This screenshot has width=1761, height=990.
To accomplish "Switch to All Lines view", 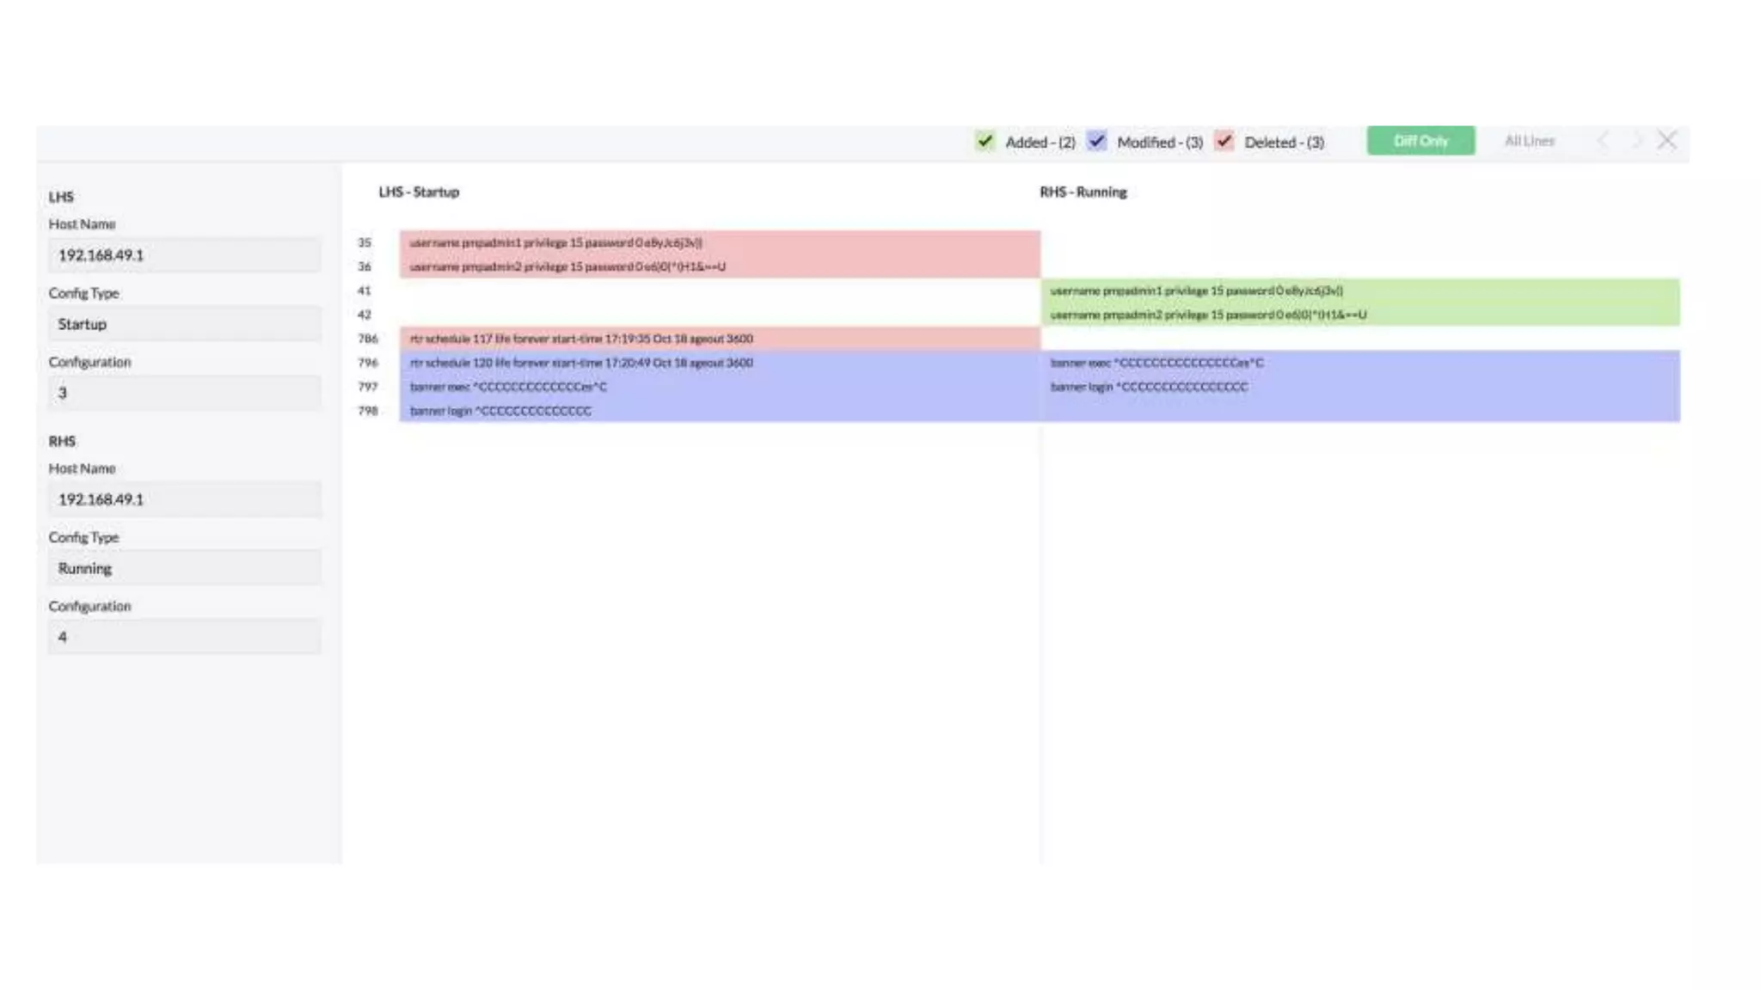I will tap(1529, 141).
